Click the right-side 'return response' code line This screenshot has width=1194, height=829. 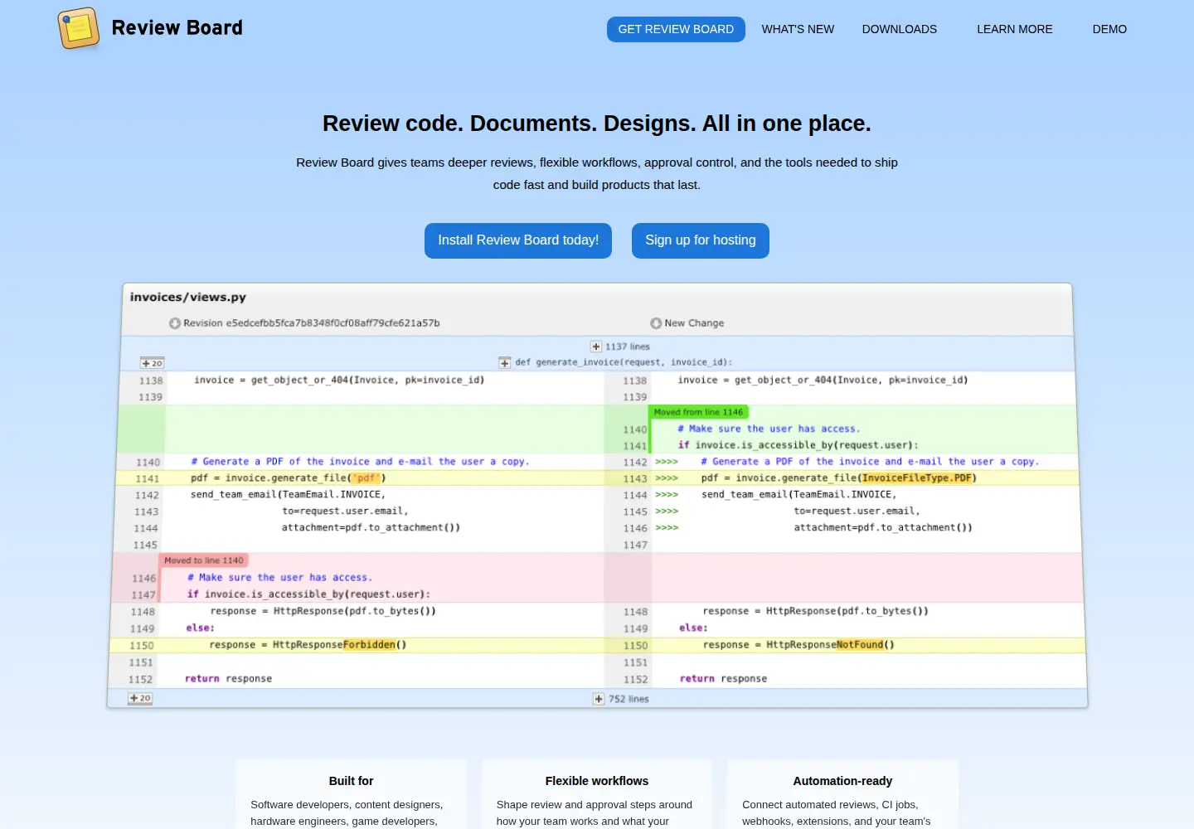point(723,679)
